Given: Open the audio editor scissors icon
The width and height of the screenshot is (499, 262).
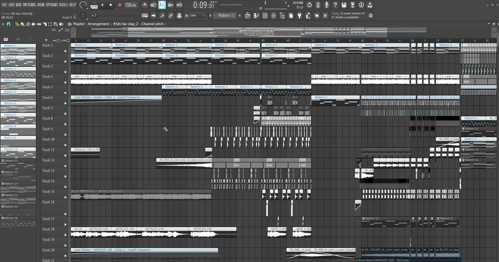Looking at the screenshot, I should (318, 5).
